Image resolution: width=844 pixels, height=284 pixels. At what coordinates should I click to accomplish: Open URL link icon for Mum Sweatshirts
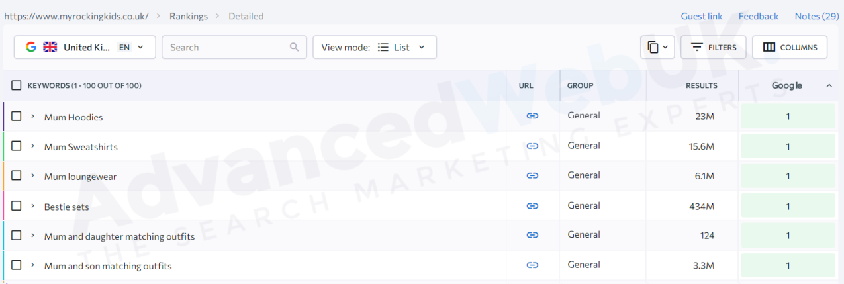pyautogui.click(x=532, y=146)
